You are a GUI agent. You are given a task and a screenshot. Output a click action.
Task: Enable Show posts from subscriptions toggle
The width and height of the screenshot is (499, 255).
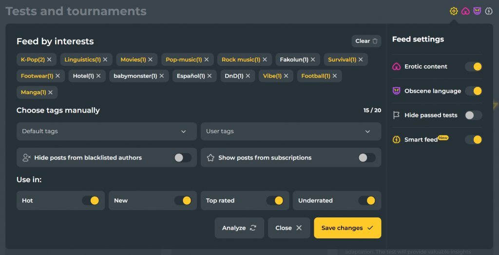click(x=367, y=157)
